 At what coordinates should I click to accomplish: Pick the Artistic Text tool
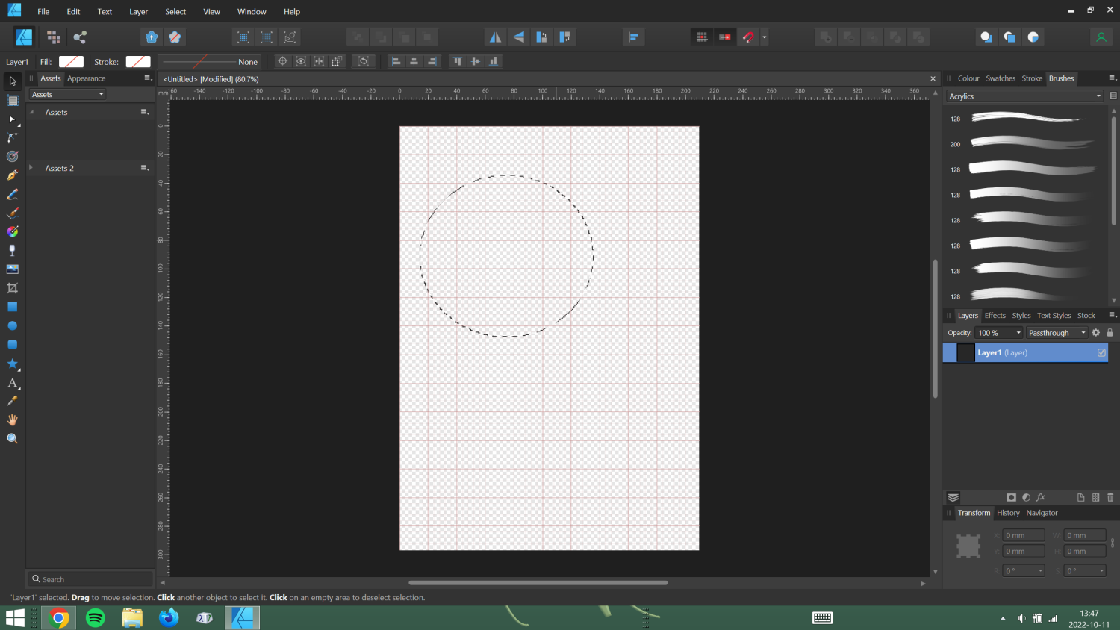pyautogui.click(x=12, y=383)
